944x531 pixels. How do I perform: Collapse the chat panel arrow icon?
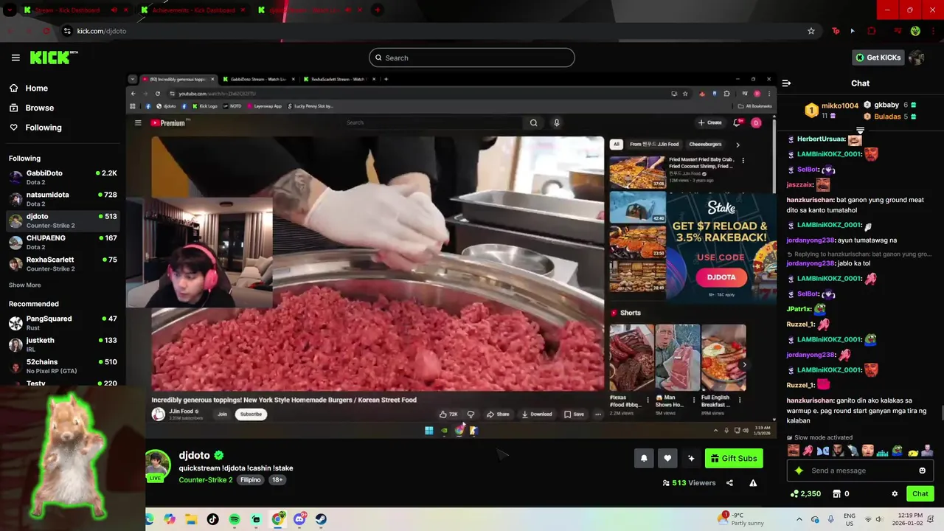(786, 83)
